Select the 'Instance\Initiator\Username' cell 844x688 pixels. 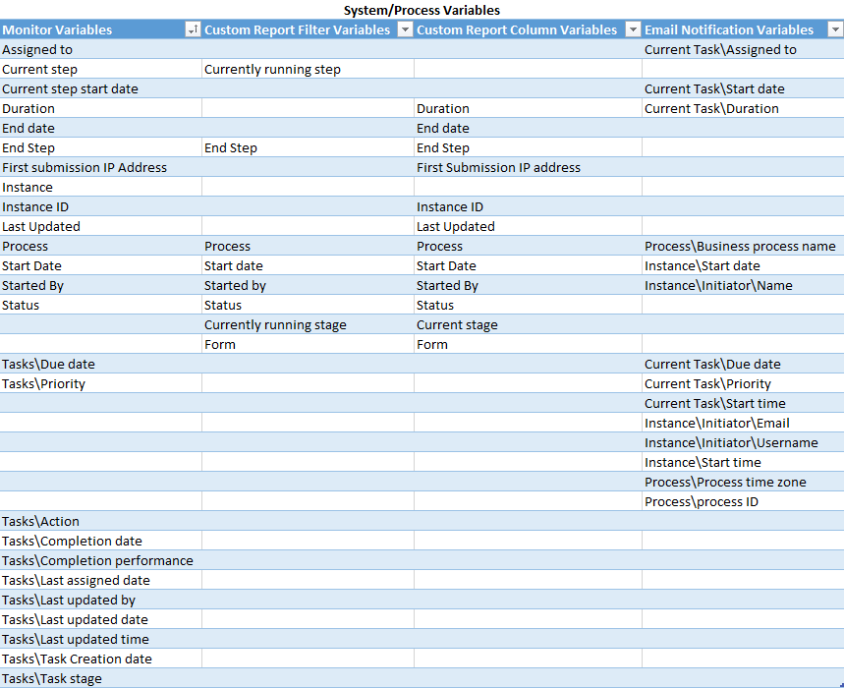tap(743, 442)
